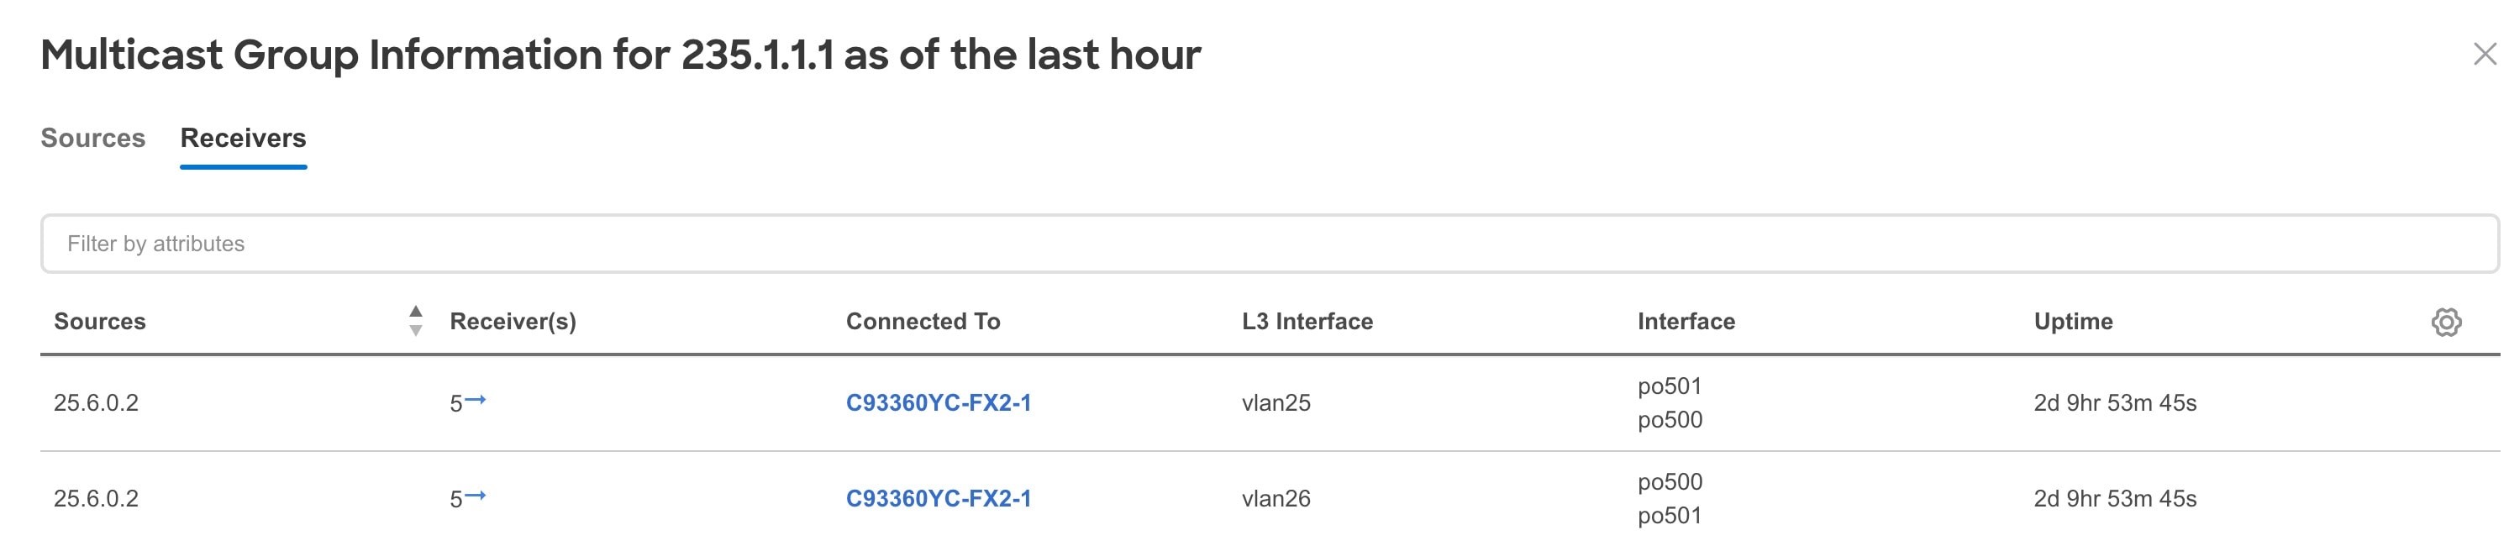The height and width of the screenshot is (546, 2509).
Task: Click the Receiver(s) column header
Action: [513, 323]
